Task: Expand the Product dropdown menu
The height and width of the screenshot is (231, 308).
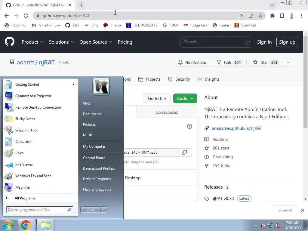Action: click(32, 42)
